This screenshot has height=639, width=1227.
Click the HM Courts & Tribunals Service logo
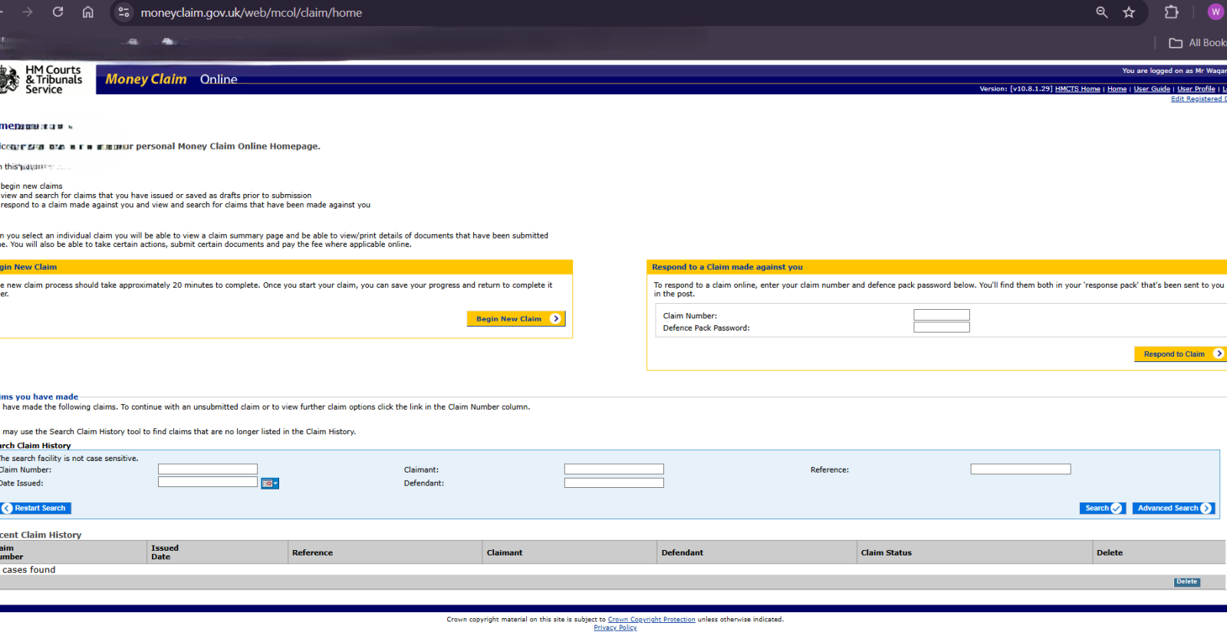[x=41, y=79]
